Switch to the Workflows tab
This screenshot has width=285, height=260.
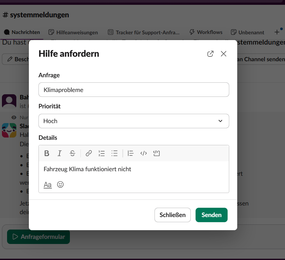(206, 32)
